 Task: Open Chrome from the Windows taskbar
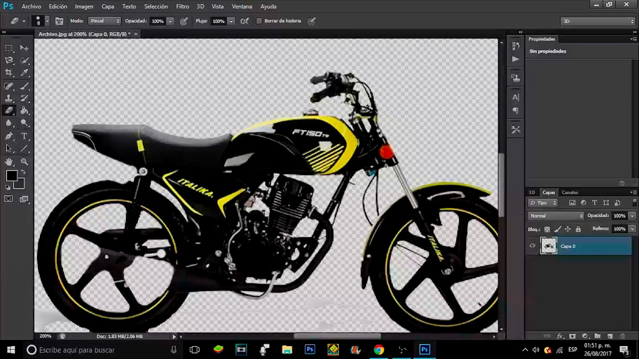point(379,350)
